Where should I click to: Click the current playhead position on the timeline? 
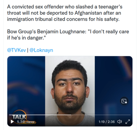(x=71, y=115)
